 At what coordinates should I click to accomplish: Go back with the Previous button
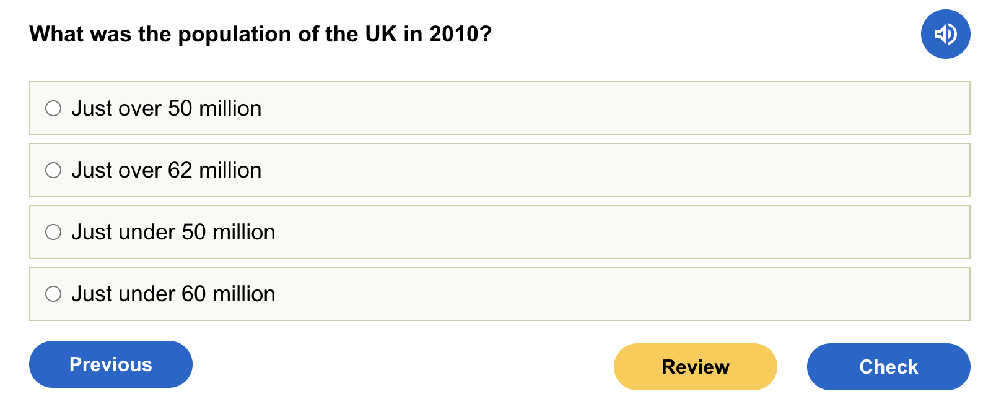click(x=111, y=364)
